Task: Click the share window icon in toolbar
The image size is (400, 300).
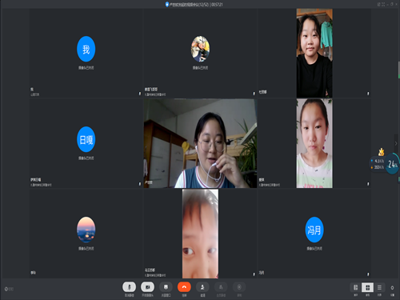Action: (166, 287)
